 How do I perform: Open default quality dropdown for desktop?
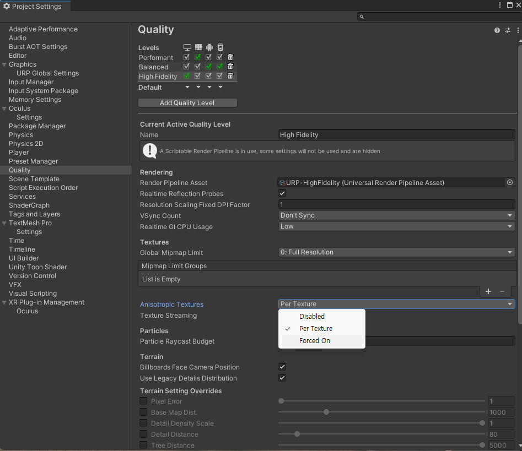tap(187, 87)
